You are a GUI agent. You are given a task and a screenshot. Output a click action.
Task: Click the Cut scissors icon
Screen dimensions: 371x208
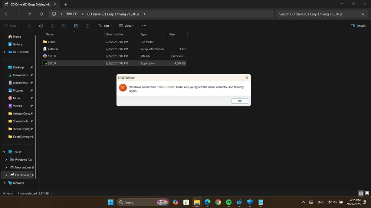(x=30, y=26)
